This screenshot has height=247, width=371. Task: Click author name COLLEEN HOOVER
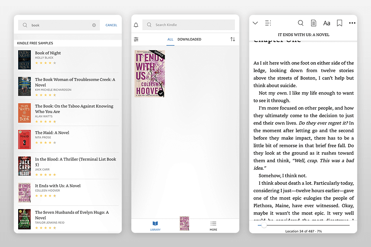pos(48,191)
